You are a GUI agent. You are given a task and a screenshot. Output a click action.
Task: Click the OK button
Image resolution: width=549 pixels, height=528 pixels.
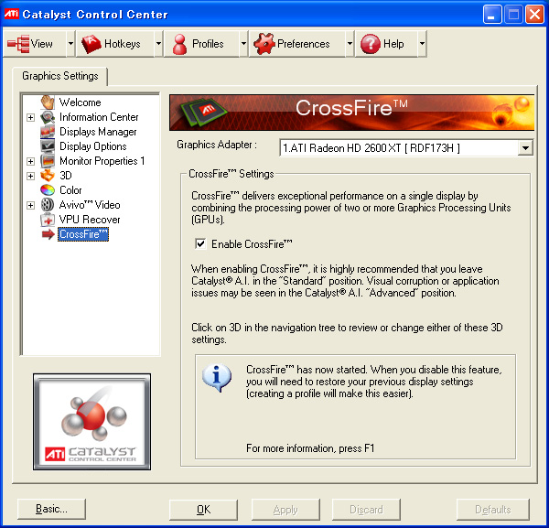coord(203,510)
